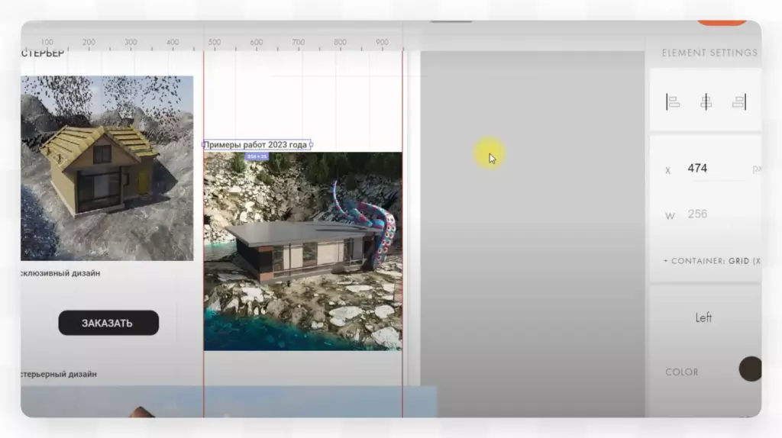Click the COLOR label in settings

coord(681,372)
